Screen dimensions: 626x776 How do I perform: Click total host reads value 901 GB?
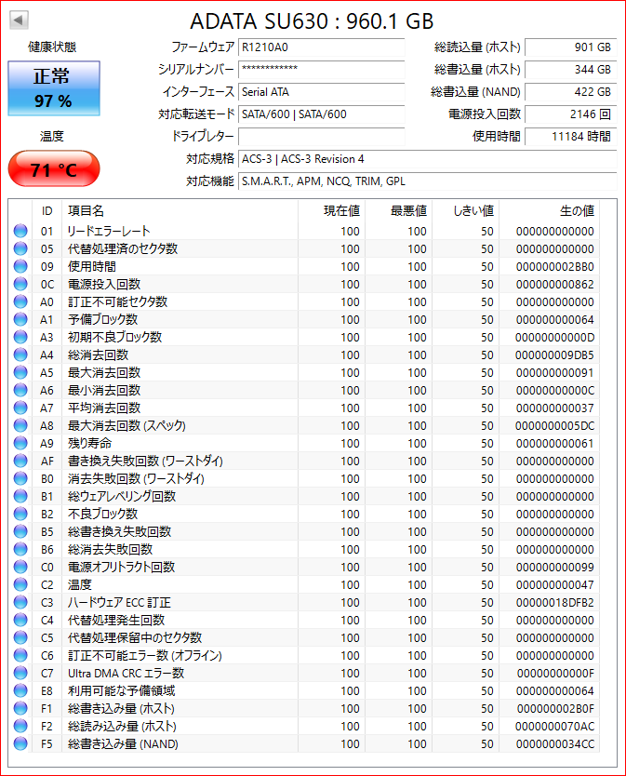click(570, 47)
